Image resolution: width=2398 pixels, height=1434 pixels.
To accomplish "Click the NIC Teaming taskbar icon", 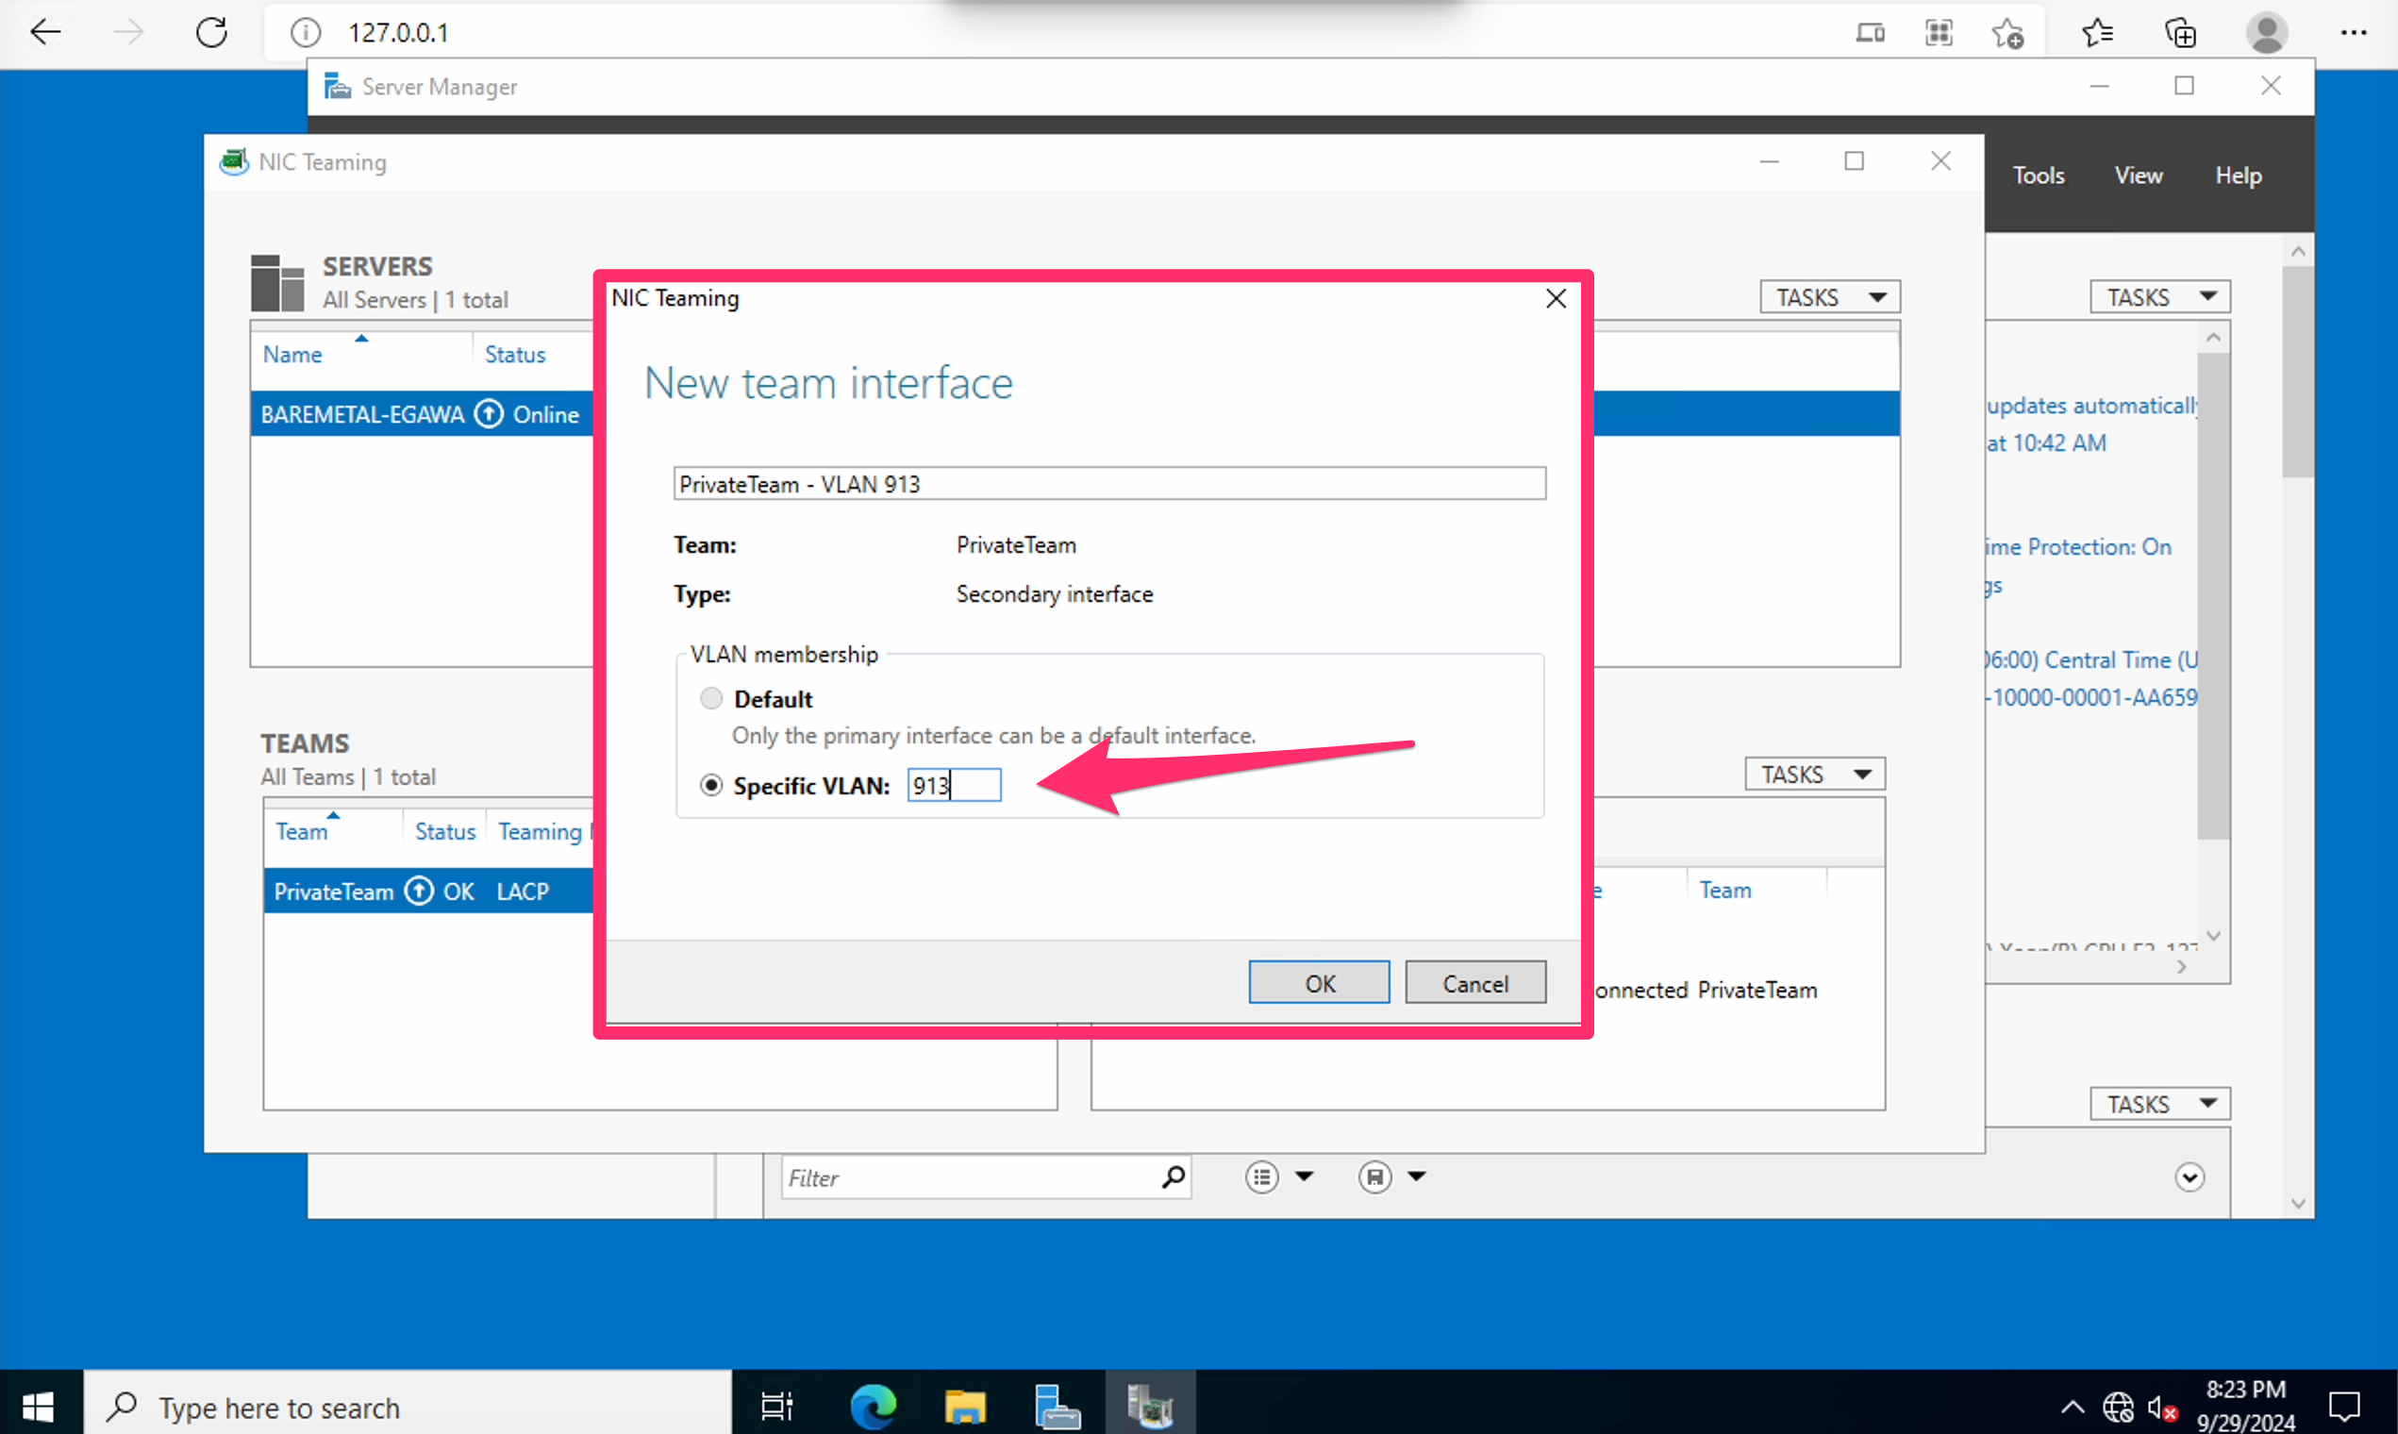I will point(1150,1406).
